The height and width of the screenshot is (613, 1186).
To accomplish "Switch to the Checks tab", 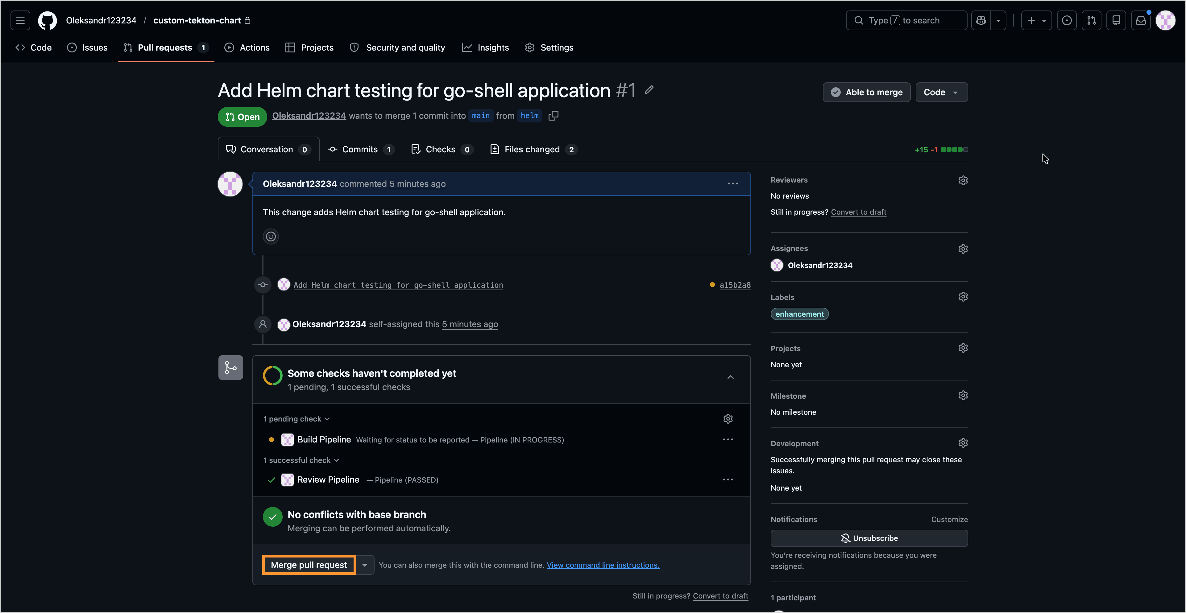I will (442, 149).
